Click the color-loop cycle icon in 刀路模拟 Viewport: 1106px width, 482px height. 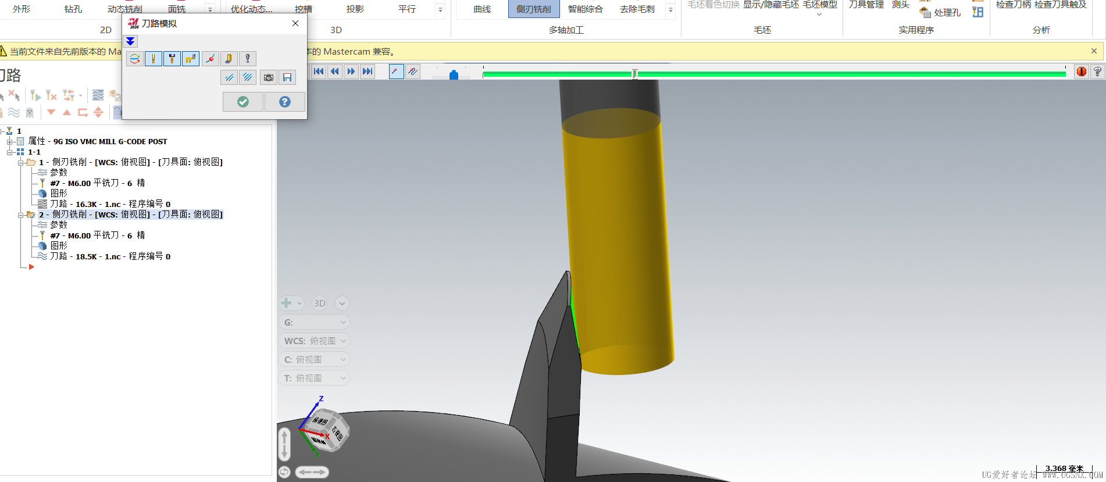pyautogui.click(x=134, y=59)
